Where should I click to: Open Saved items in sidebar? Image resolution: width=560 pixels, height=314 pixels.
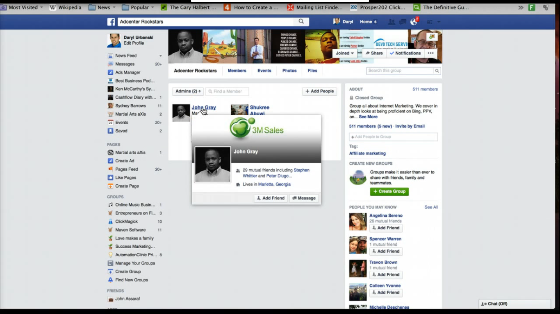[121, 131]
